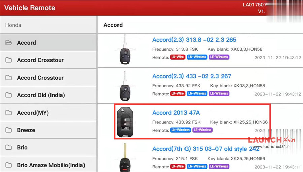Click 'Key blank: XK03,3,HON58' on Accord(2.3) 433 row

coord(237,86)
